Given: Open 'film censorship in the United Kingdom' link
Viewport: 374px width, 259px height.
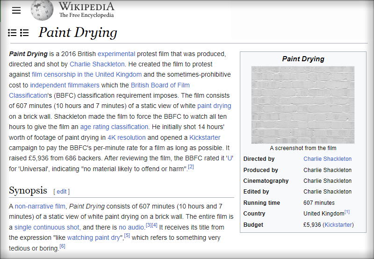Looking at the screenshot, I should point(86,74).
